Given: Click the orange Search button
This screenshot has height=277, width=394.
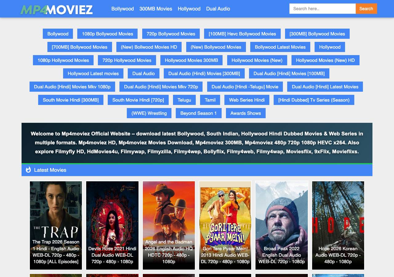Looking at the screenshot, I should point(366,9).
